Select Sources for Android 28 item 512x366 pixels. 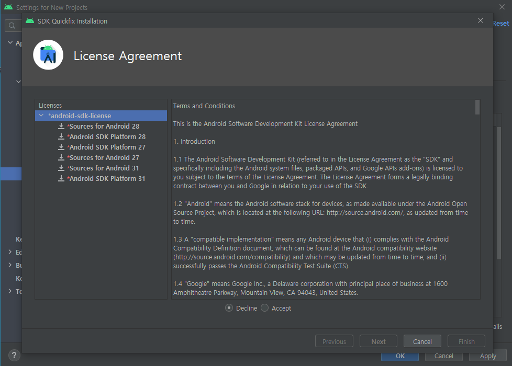[104, 126]
